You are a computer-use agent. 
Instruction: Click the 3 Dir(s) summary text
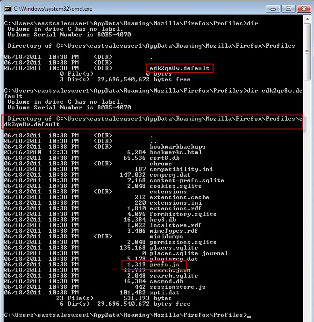pos(75,79)
